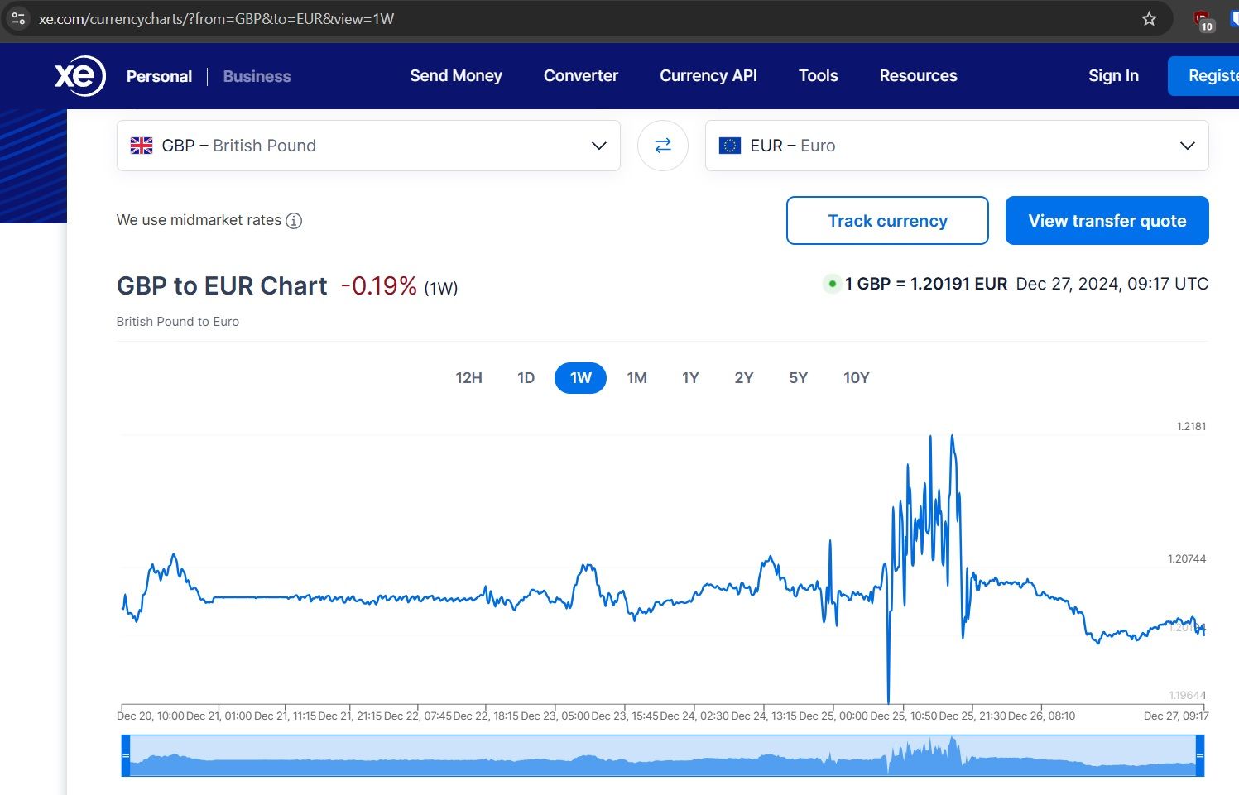Bookmark page with the star icon
The height and width of the screenshot is (795, 1239).
point(1149,18)
